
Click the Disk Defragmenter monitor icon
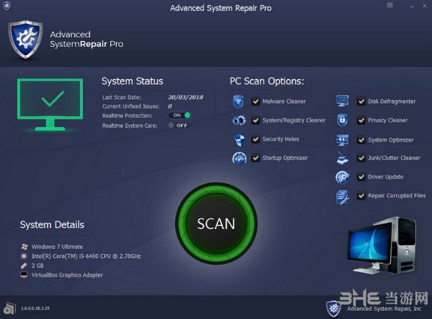click(343, 101)
